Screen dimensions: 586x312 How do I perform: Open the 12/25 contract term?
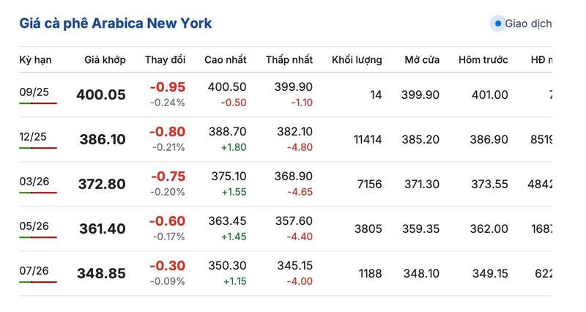34,135
